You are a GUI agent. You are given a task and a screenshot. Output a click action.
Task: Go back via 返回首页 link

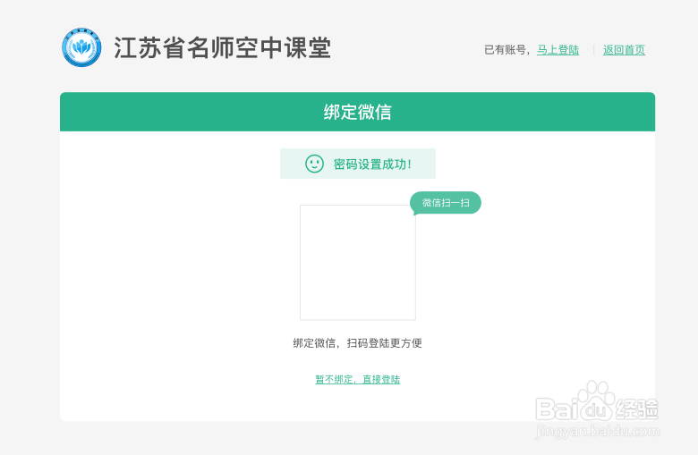pos(624,50)
